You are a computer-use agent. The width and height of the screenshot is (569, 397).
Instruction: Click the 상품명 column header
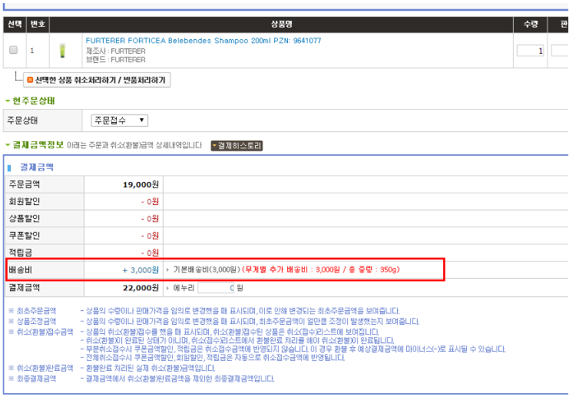point(281,25)
